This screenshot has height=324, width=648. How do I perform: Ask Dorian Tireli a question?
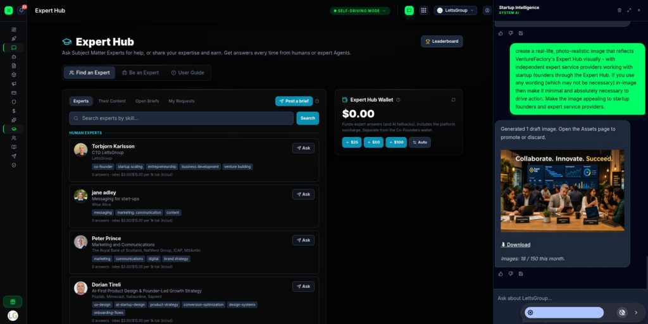pyautogui.click(x=303, y=287)
